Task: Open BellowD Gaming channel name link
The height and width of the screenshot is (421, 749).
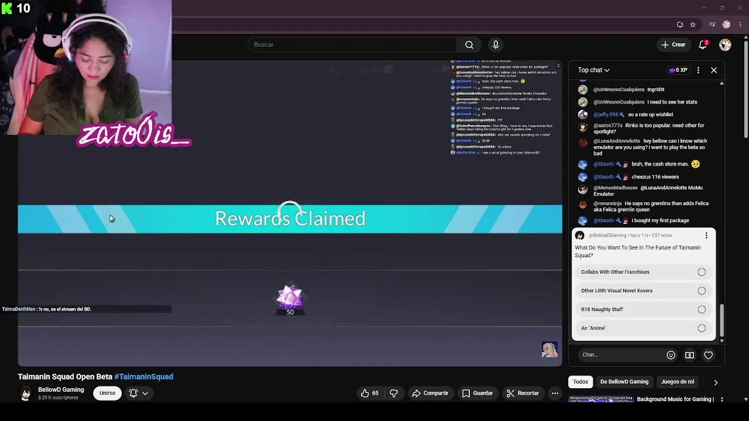Action: [x=61, y=389]
